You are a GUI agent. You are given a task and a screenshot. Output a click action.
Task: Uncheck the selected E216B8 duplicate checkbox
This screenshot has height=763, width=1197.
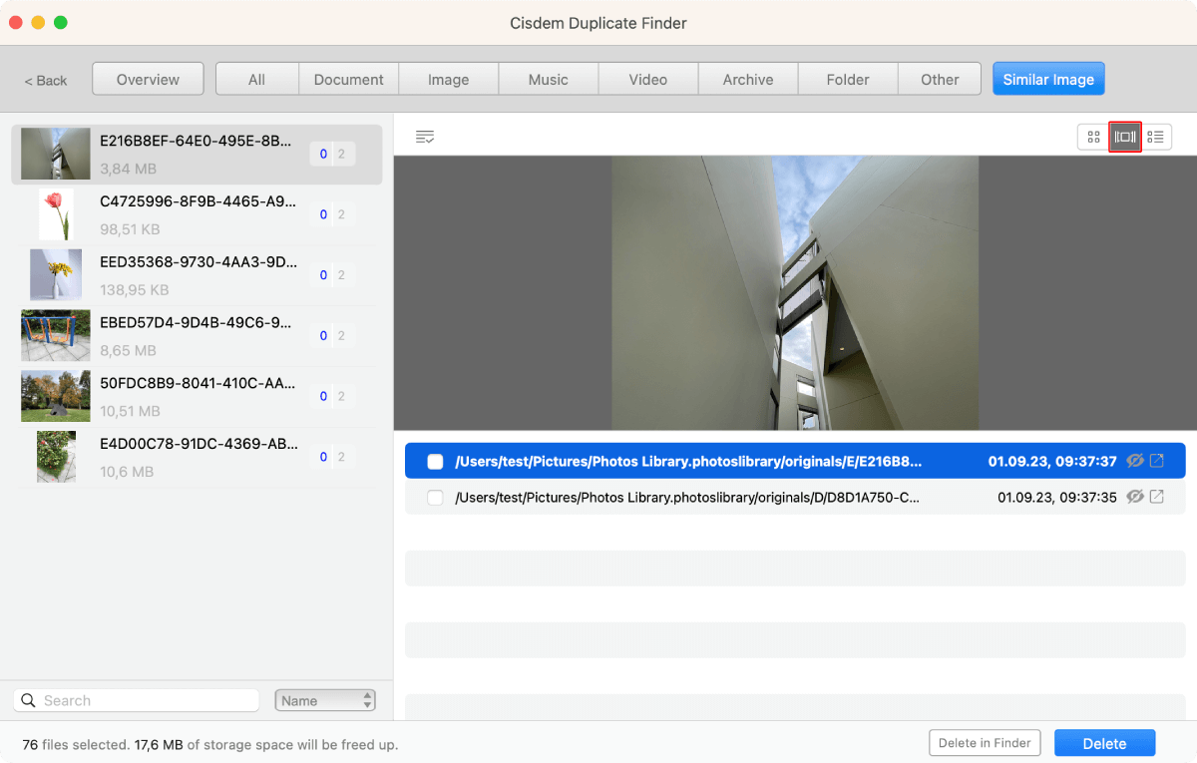coord(435,461)
